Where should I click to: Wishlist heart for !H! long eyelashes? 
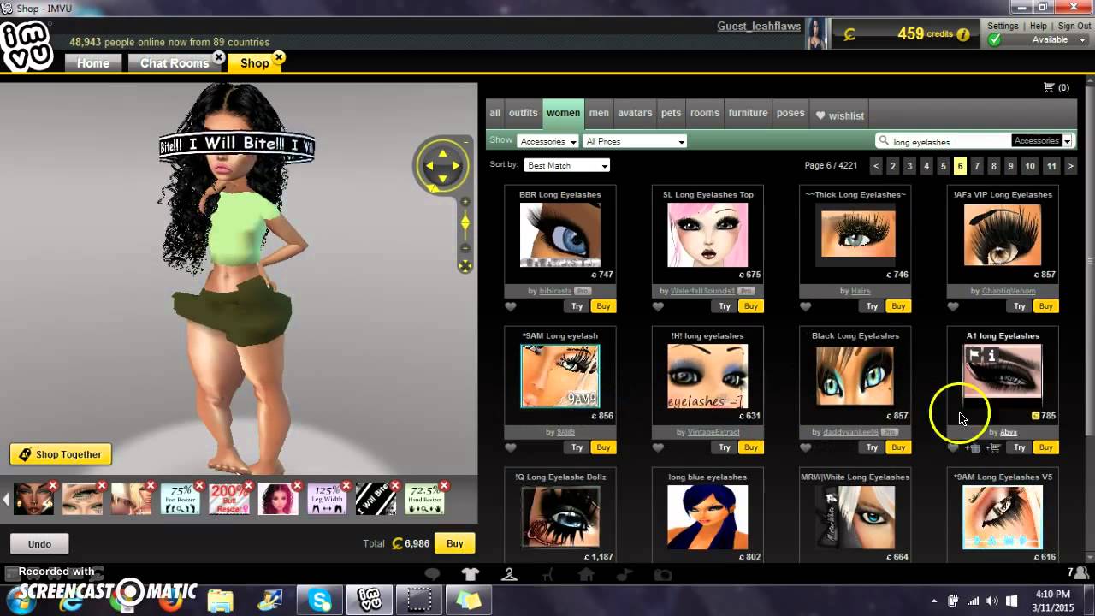pyautogui.click(x=658, y=447)
